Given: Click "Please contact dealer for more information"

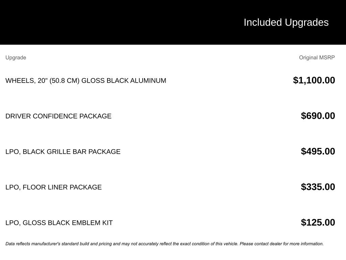Looking at the screenshot, I should pyautogui.click(x=281, y=244).
